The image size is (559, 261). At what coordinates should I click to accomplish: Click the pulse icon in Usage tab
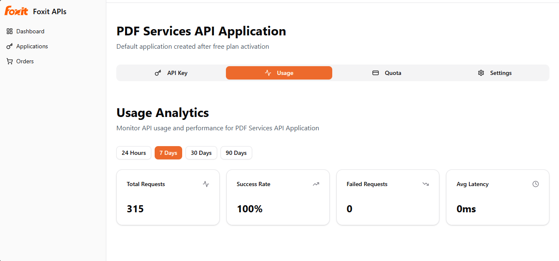pyautogui.click(x=268, y=73)
